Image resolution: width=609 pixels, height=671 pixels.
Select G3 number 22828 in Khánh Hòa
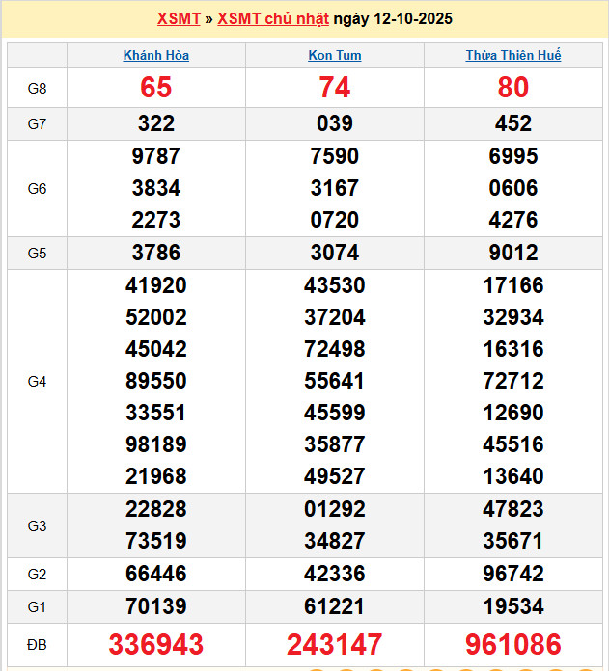(x=156, y=509)
